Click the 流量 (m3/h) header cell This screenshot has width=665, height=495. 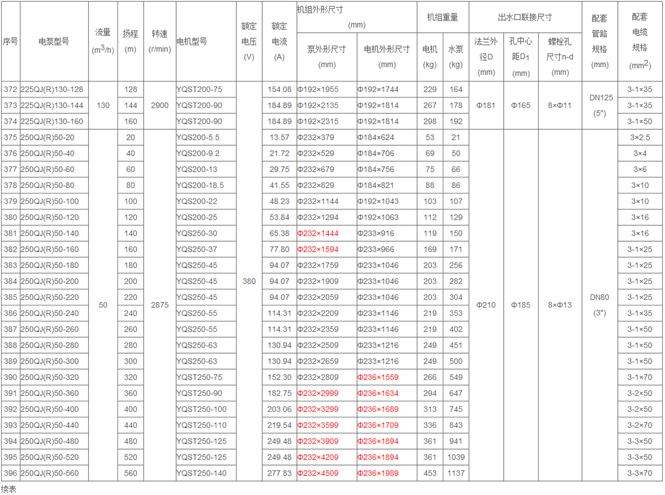pyautogui.click(x=103, y=41)
